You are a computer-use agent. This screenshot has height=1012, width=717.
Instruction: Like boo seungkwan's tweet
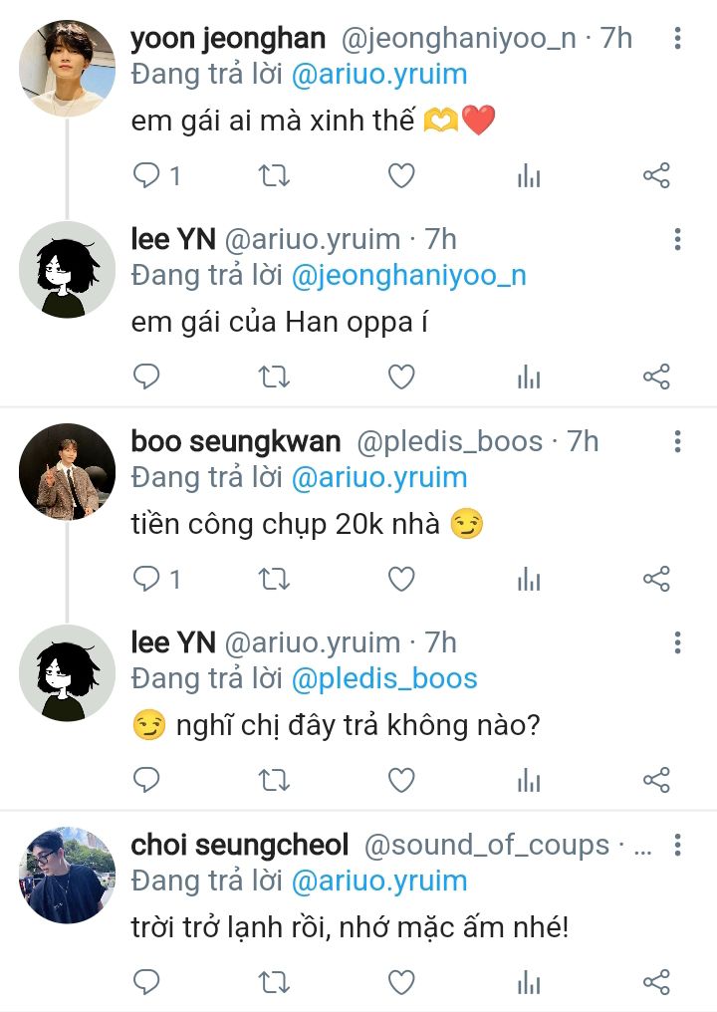400,579
